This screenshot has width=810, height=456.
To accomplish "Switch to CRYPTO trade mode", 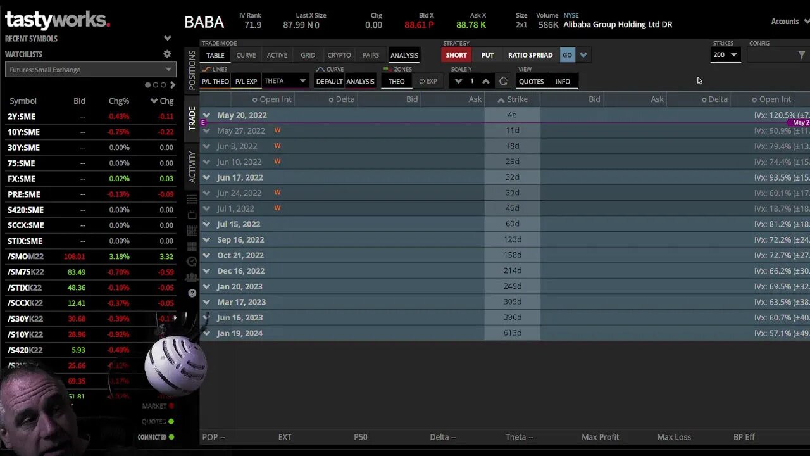I will (339, 55).
